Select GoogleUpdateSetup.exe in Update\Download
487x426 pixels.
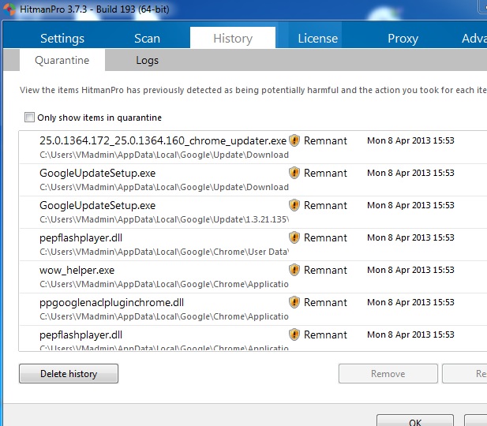(253, 180)
